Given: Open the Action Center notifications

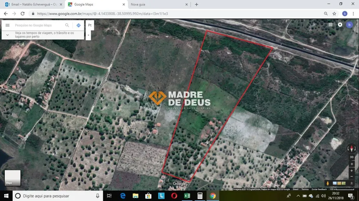Looking at the screenshot, I should coord(351,196).
